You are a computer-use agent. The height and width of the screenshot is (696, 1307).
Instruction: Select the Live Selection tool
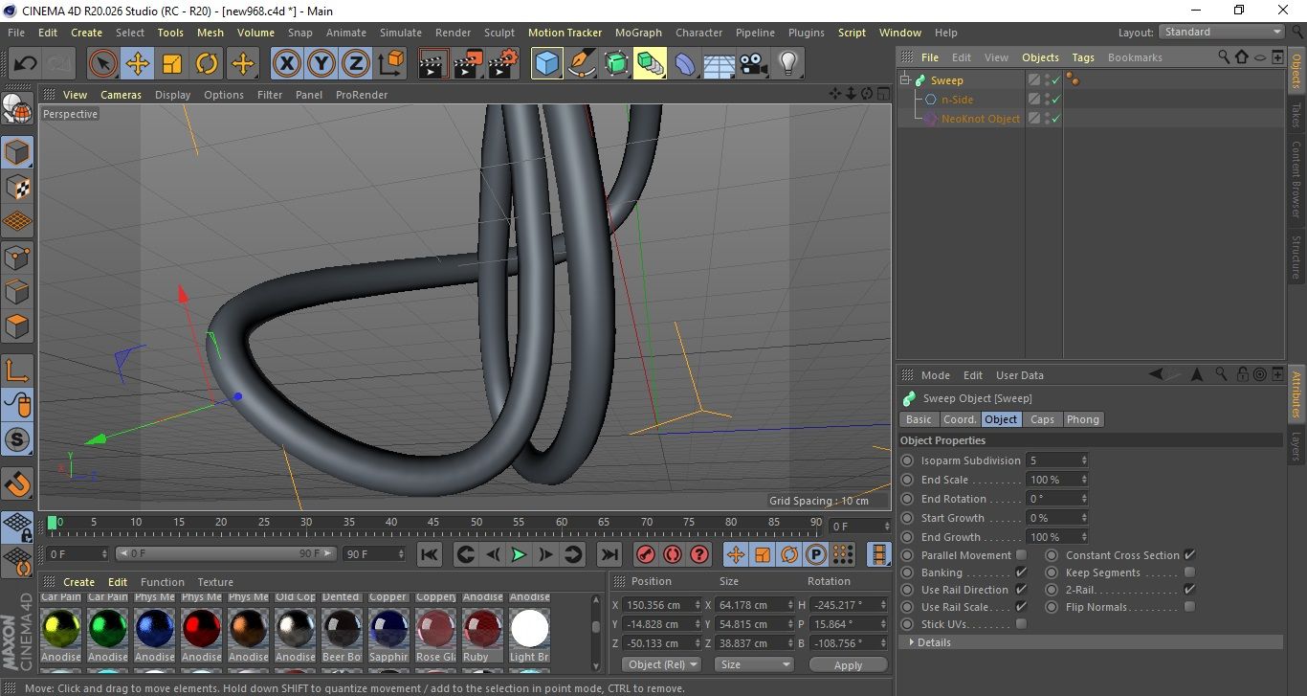[103, 64]
